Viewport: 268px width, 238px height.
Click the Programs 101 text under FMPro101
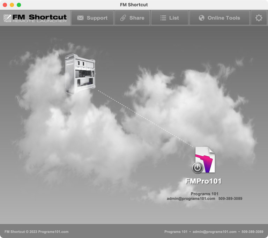pyautogui.click(x=204, y=194)
